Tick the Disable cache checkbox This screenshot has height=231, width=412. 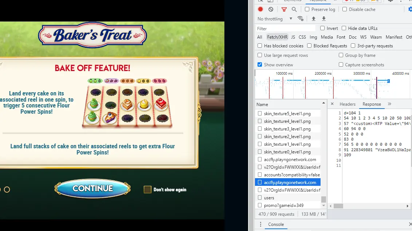pos(345,9)
